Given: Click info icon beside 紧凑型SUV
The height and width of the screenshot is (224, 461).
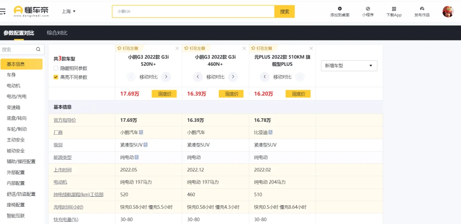Looking at the screenshot, I should click(146, 145).
